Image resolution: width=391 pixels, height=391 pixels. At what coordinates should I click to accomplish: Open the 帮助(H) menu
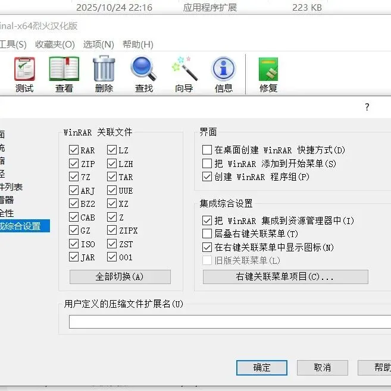pyautogui.click(x=138, y=45)
